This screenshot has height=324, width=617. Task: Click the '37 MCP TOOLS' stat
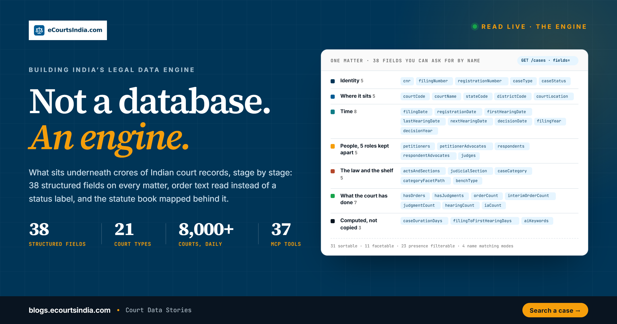pyautogui.click(x=286, y=234)
